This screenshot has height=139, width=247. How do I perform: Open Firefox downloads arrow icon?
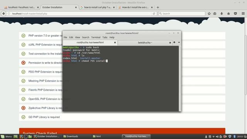point(222,14)
